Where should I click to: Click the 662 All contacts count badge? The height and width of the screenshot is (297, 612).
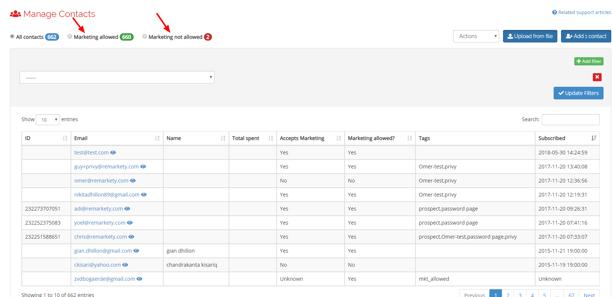click(52, 37)
